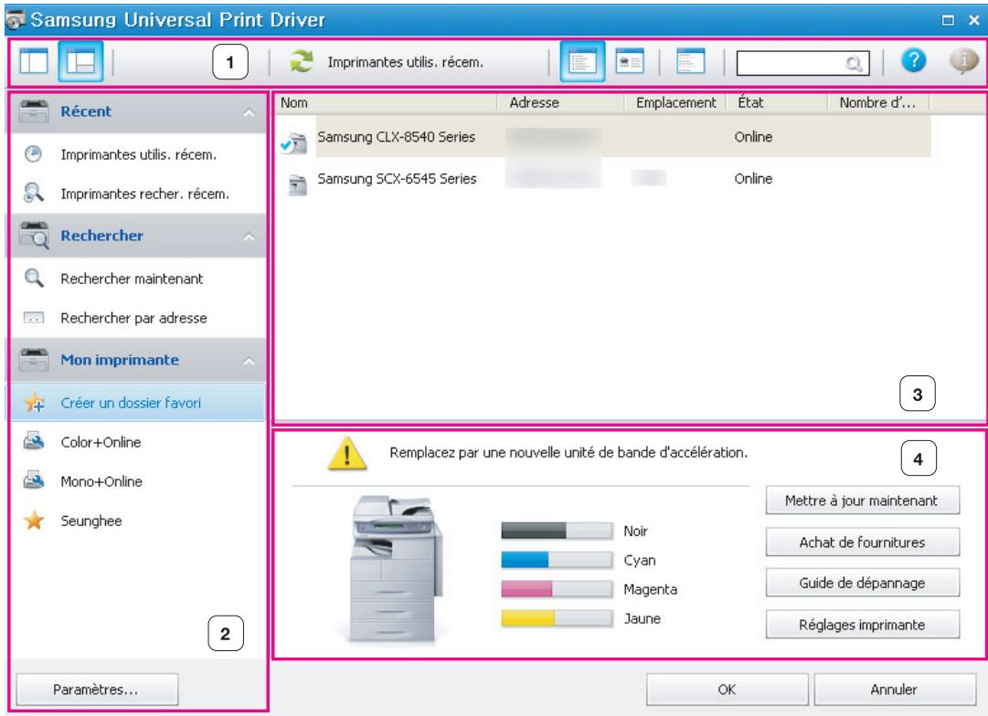
Task: Click Achat de fournitures button
Action: pyautogui.click(x=862, y=542)
